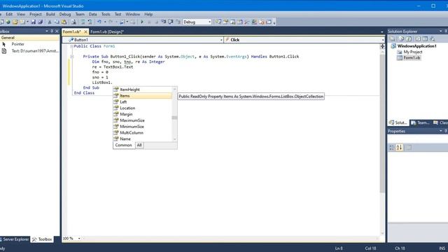
Task: Click View Code icon in Solution Explorer
Action: click(x=418, y=38)
